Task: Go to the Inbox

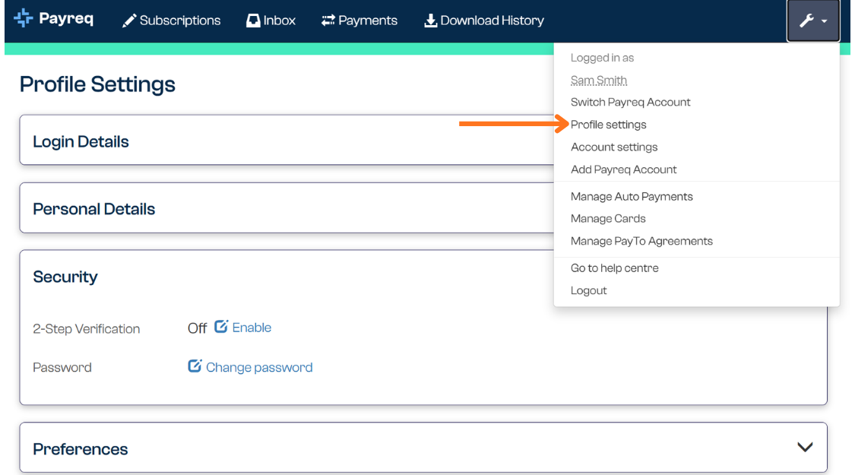Action: coord(271,21)
